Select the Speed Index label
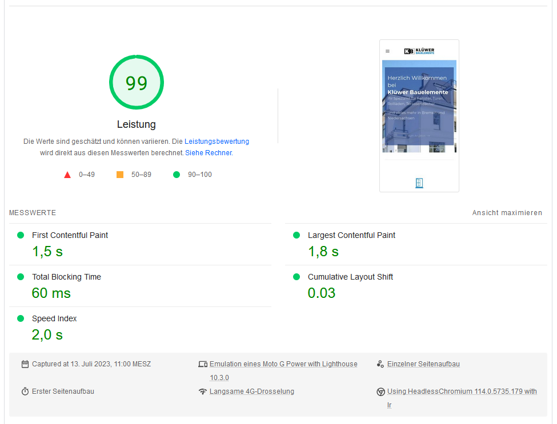557x424 pixels. (54, 318)
